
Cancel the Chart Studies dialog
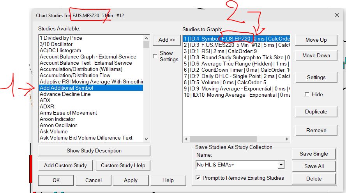coord(94,180)
